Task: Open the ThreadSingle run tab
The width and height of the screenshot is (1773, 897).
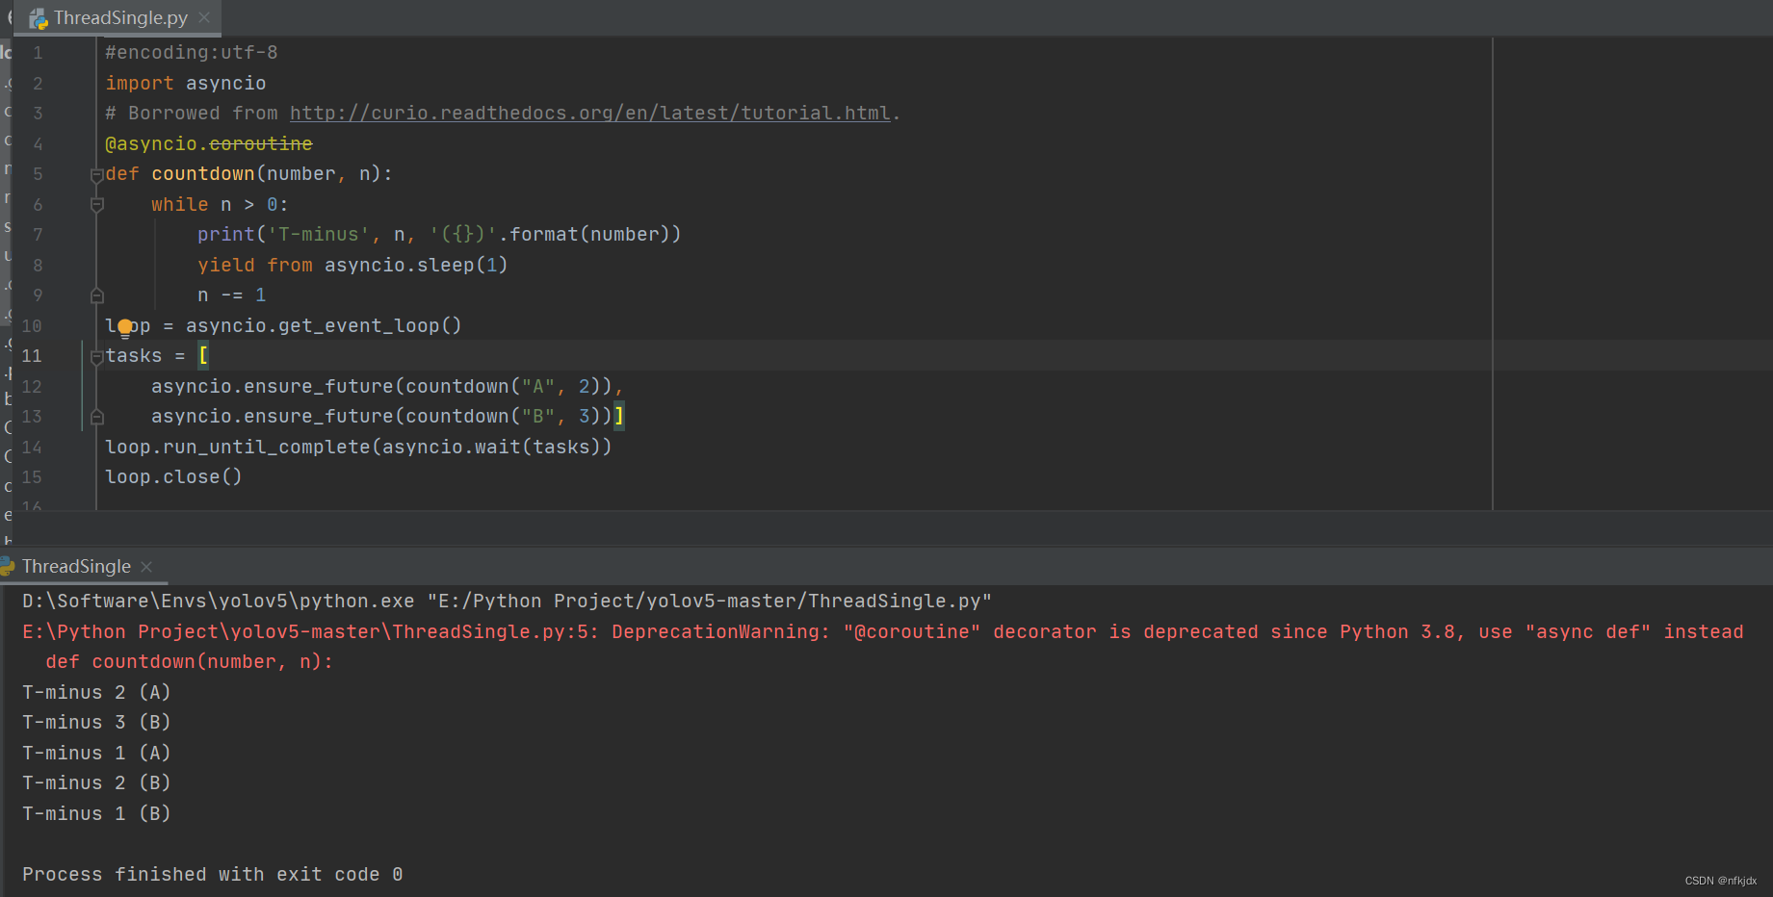Action: pos(77,567)
